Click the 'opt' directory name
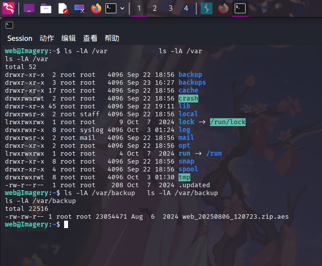 (184, 146)
